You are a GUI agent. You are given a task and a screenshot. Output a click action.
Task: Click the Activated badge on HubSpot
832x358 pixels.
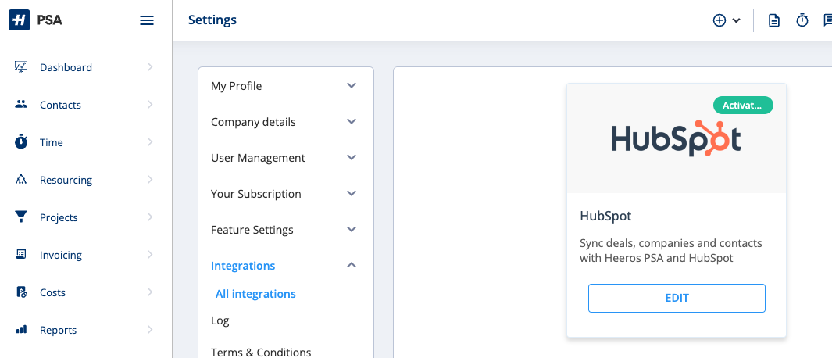pyautogui.click(x=743, y=106)
